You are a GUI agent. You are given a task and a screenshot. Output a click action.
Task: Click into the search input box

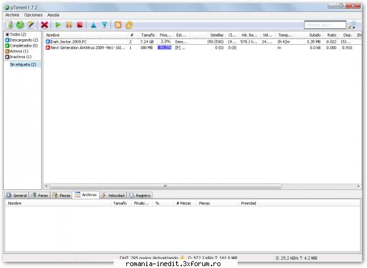coord(325,25)
